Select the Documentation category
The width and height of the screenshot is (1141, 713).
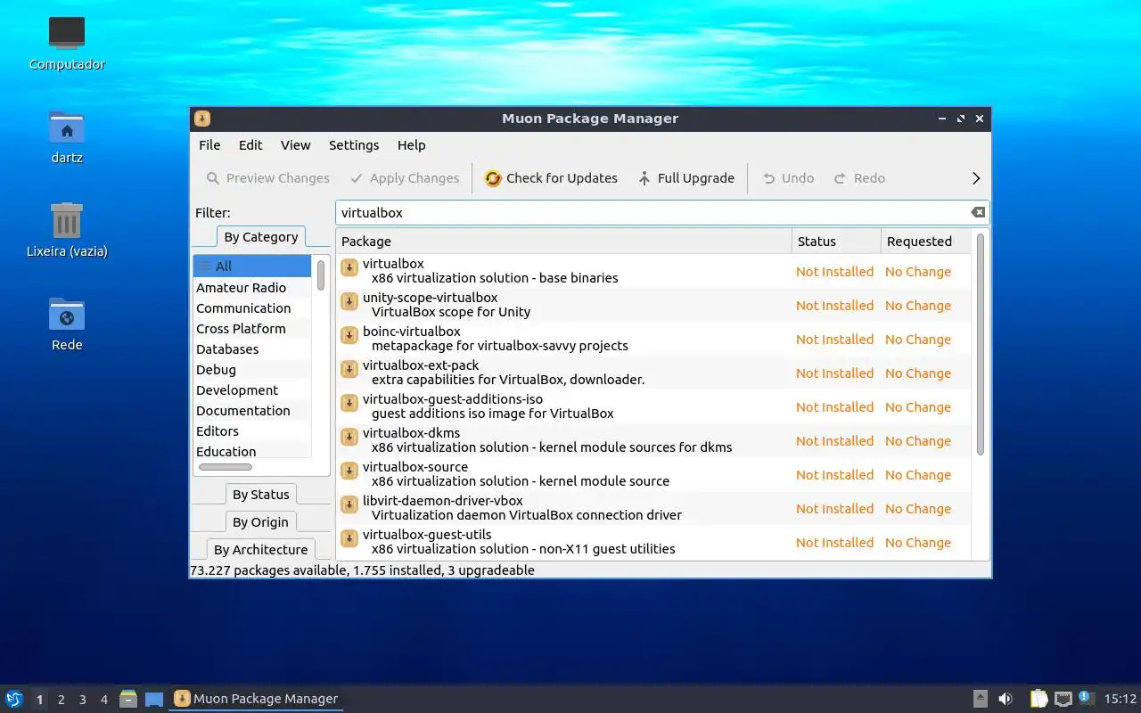click(252, 411)
